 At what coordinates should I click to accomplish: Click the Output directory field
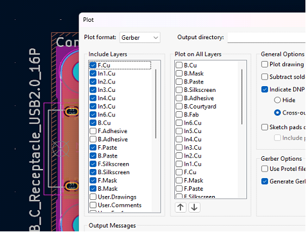pyautogui.click(x=266, y=38)
